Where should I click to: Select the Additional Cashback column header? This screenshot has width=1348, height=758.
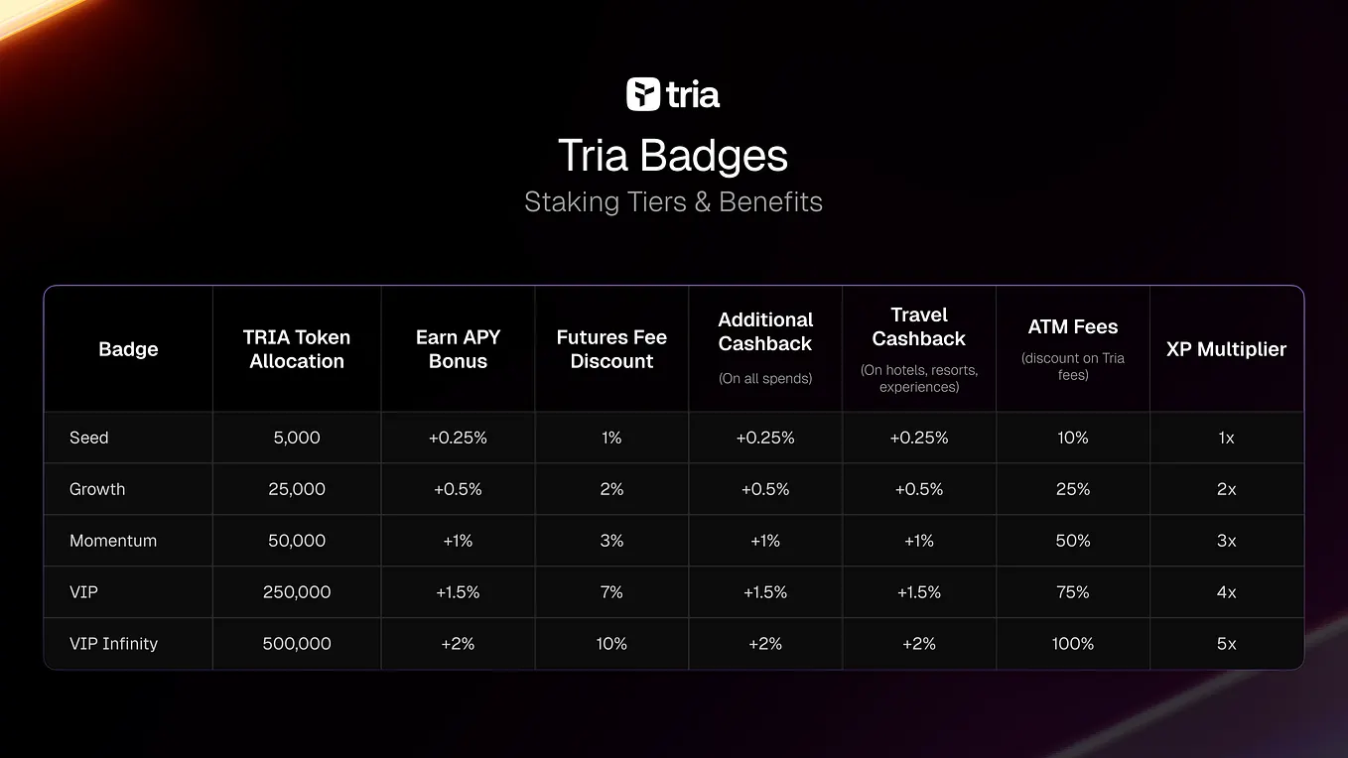pos(765,332)
